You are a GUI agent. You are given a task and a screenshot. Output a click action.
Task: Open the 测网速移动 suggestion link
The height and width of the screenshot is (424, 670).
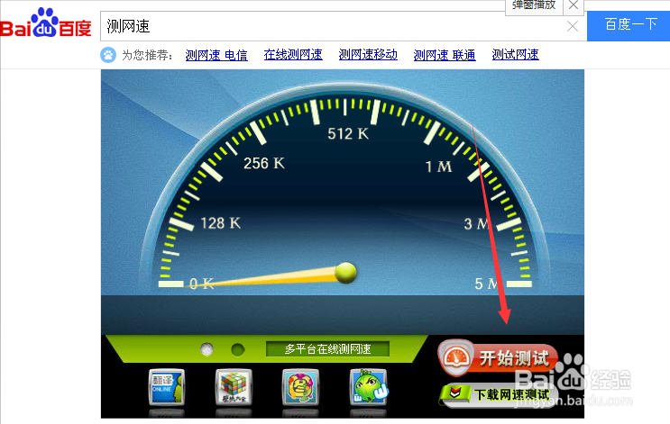point(368,55)
